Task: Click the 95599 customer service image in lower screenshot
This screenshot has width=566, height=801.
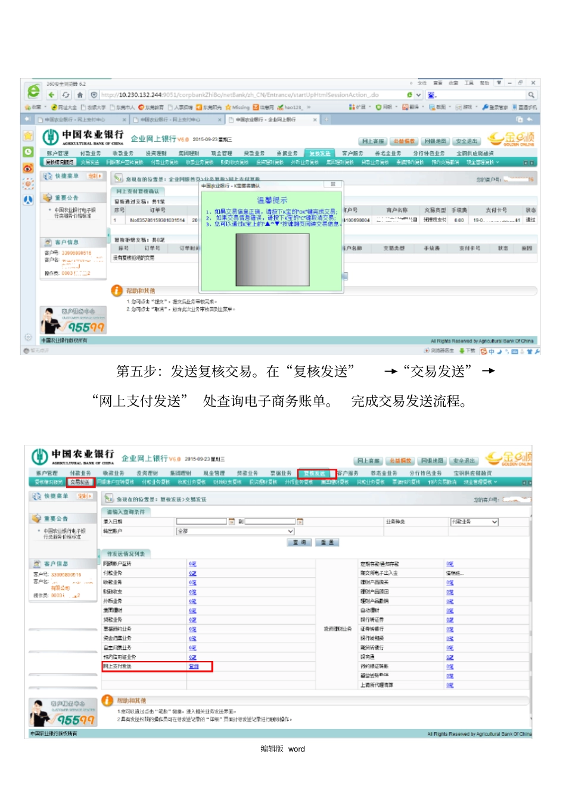Action: pos(63,713)
